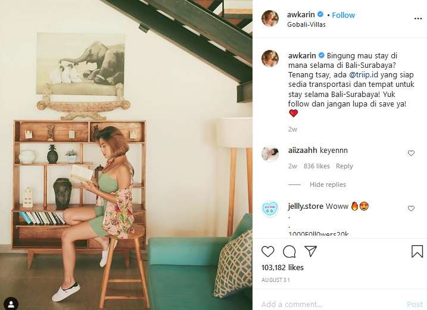The image size is (427, 310).
Task: Share post via paper plane icon
Action: click(x=310, y=251)
